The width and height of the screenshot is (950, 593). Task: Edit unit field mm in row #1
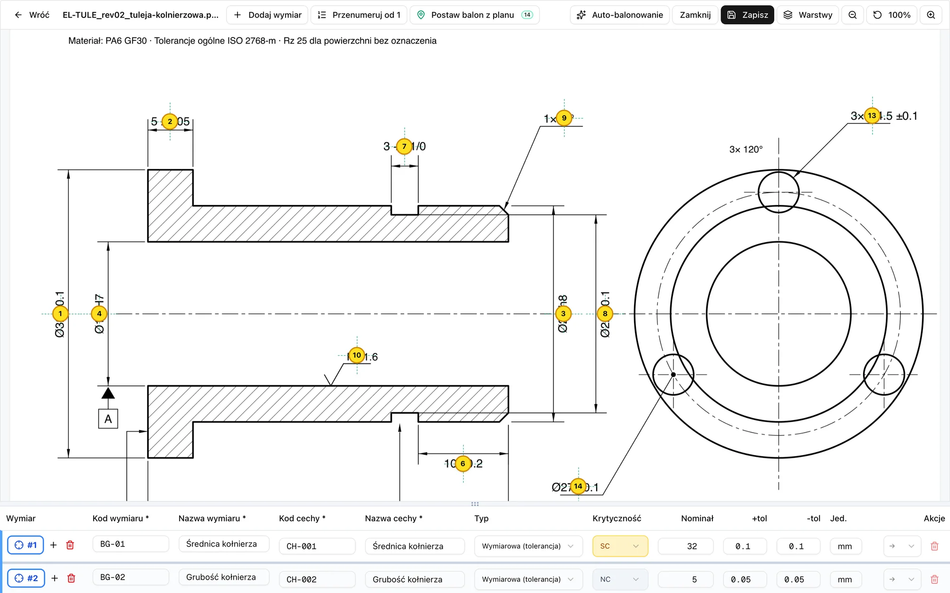tap(846, 546)
